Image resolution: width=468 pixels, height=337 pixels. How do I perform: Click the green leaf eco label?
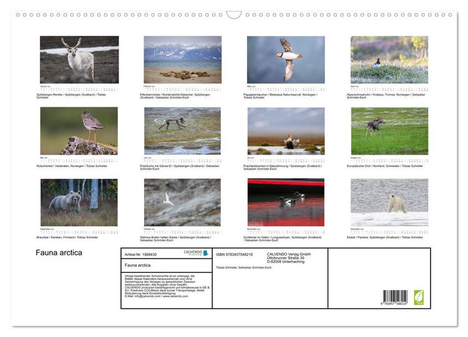419,297
